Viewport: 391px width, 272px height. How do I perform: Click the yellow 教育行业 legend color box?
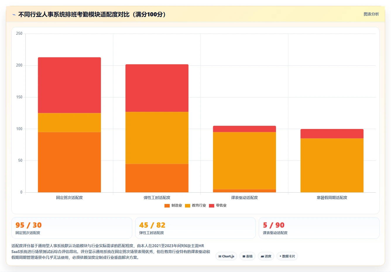[188, 206]
